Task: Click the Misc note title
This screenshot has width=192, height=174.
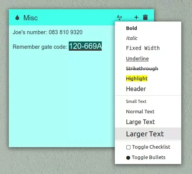Action: coord(30,18)
